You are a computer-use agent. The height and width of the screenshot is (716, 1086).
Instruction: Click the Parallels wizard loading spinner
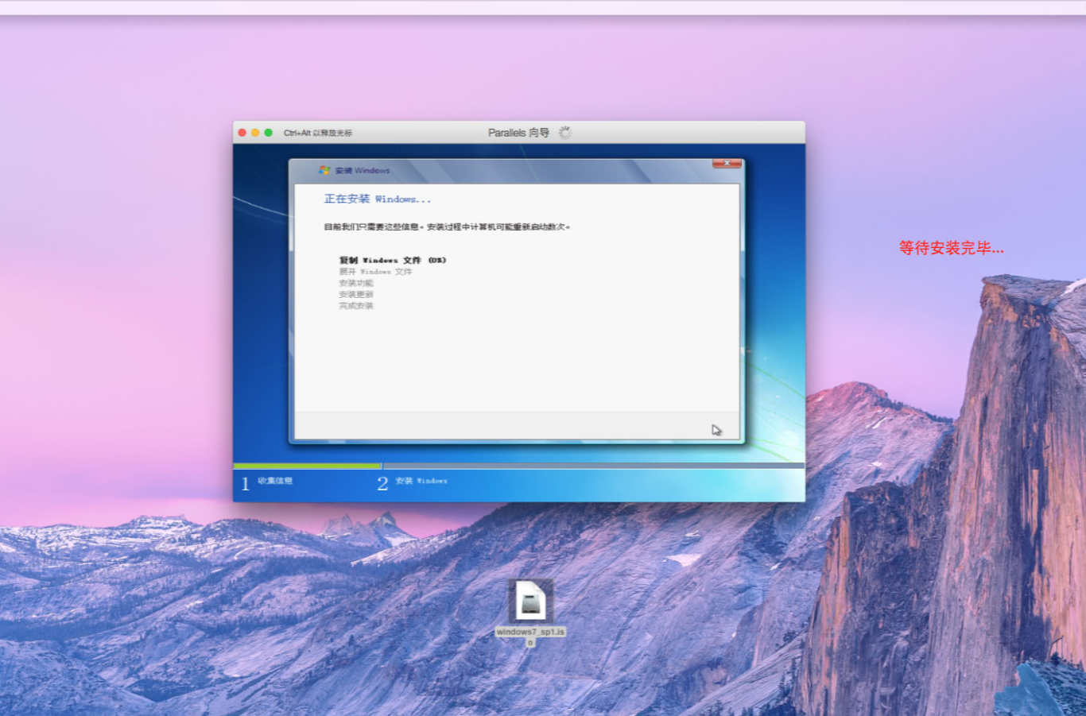click(564, 133)
